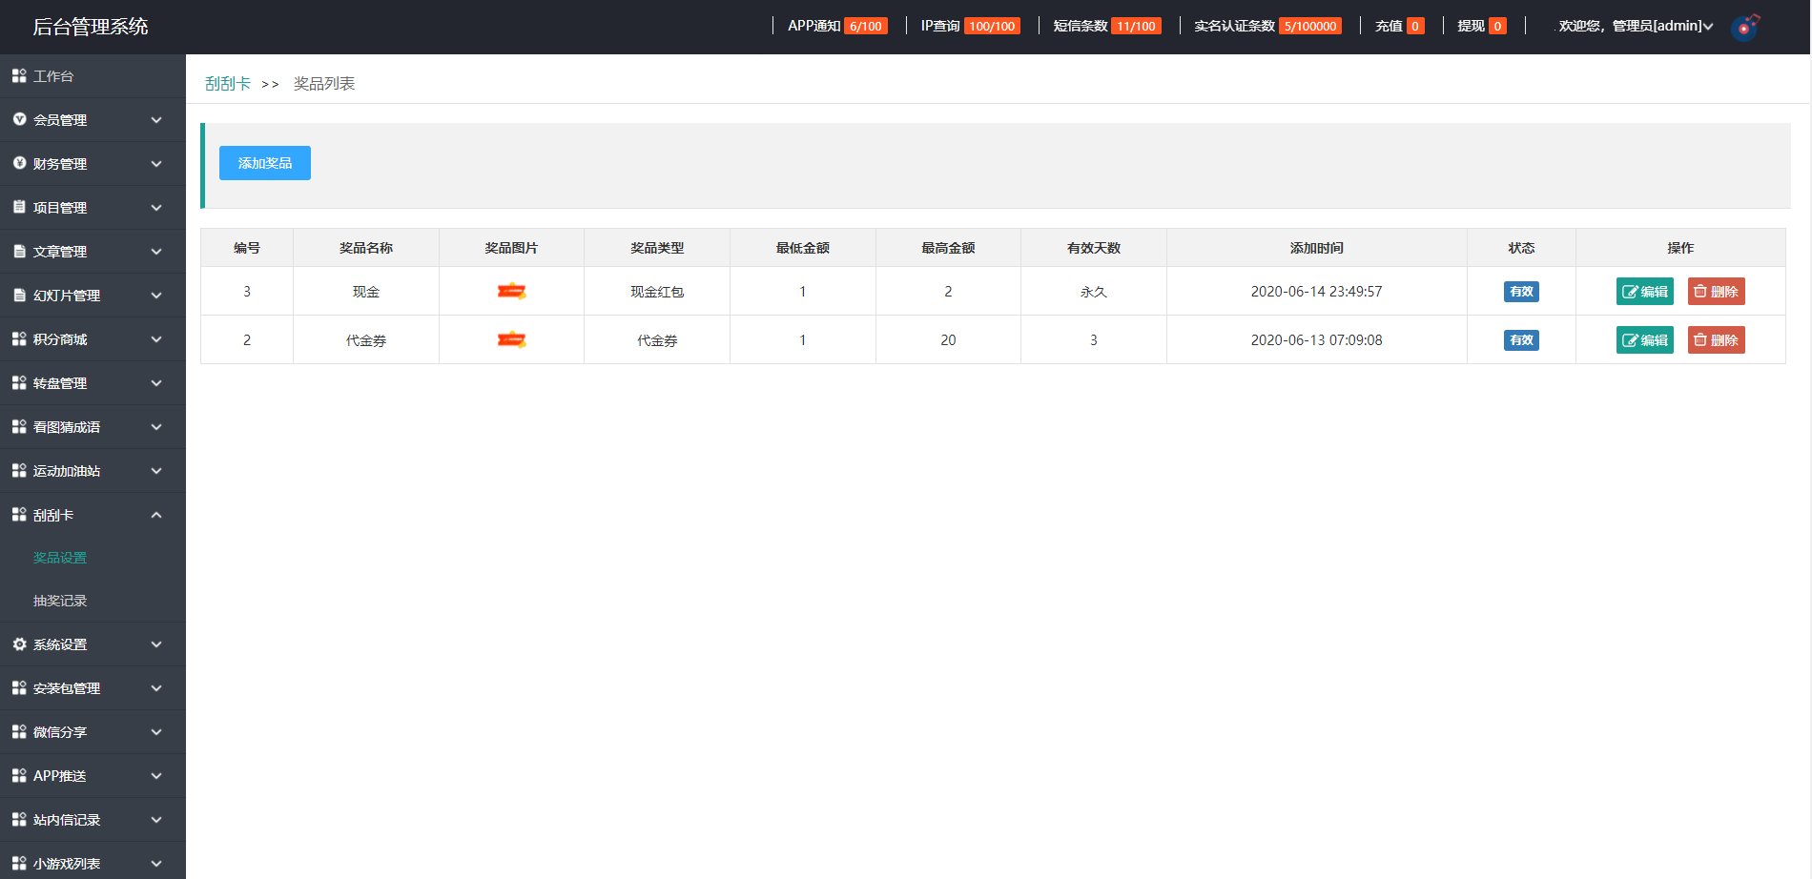
Task: Edit the 现金 prize row
Action: point(1645,292)
